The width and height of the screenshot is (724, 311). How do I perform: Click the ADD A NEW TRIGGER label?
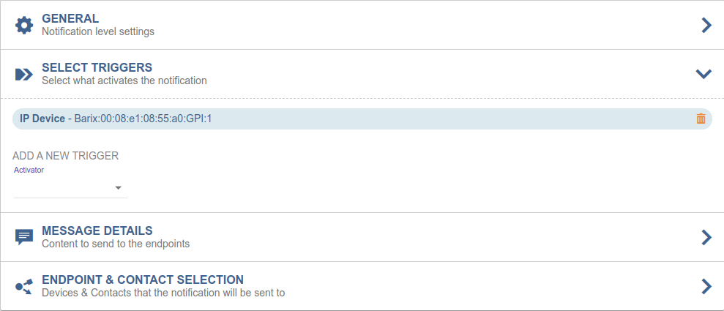click(65, 156)
